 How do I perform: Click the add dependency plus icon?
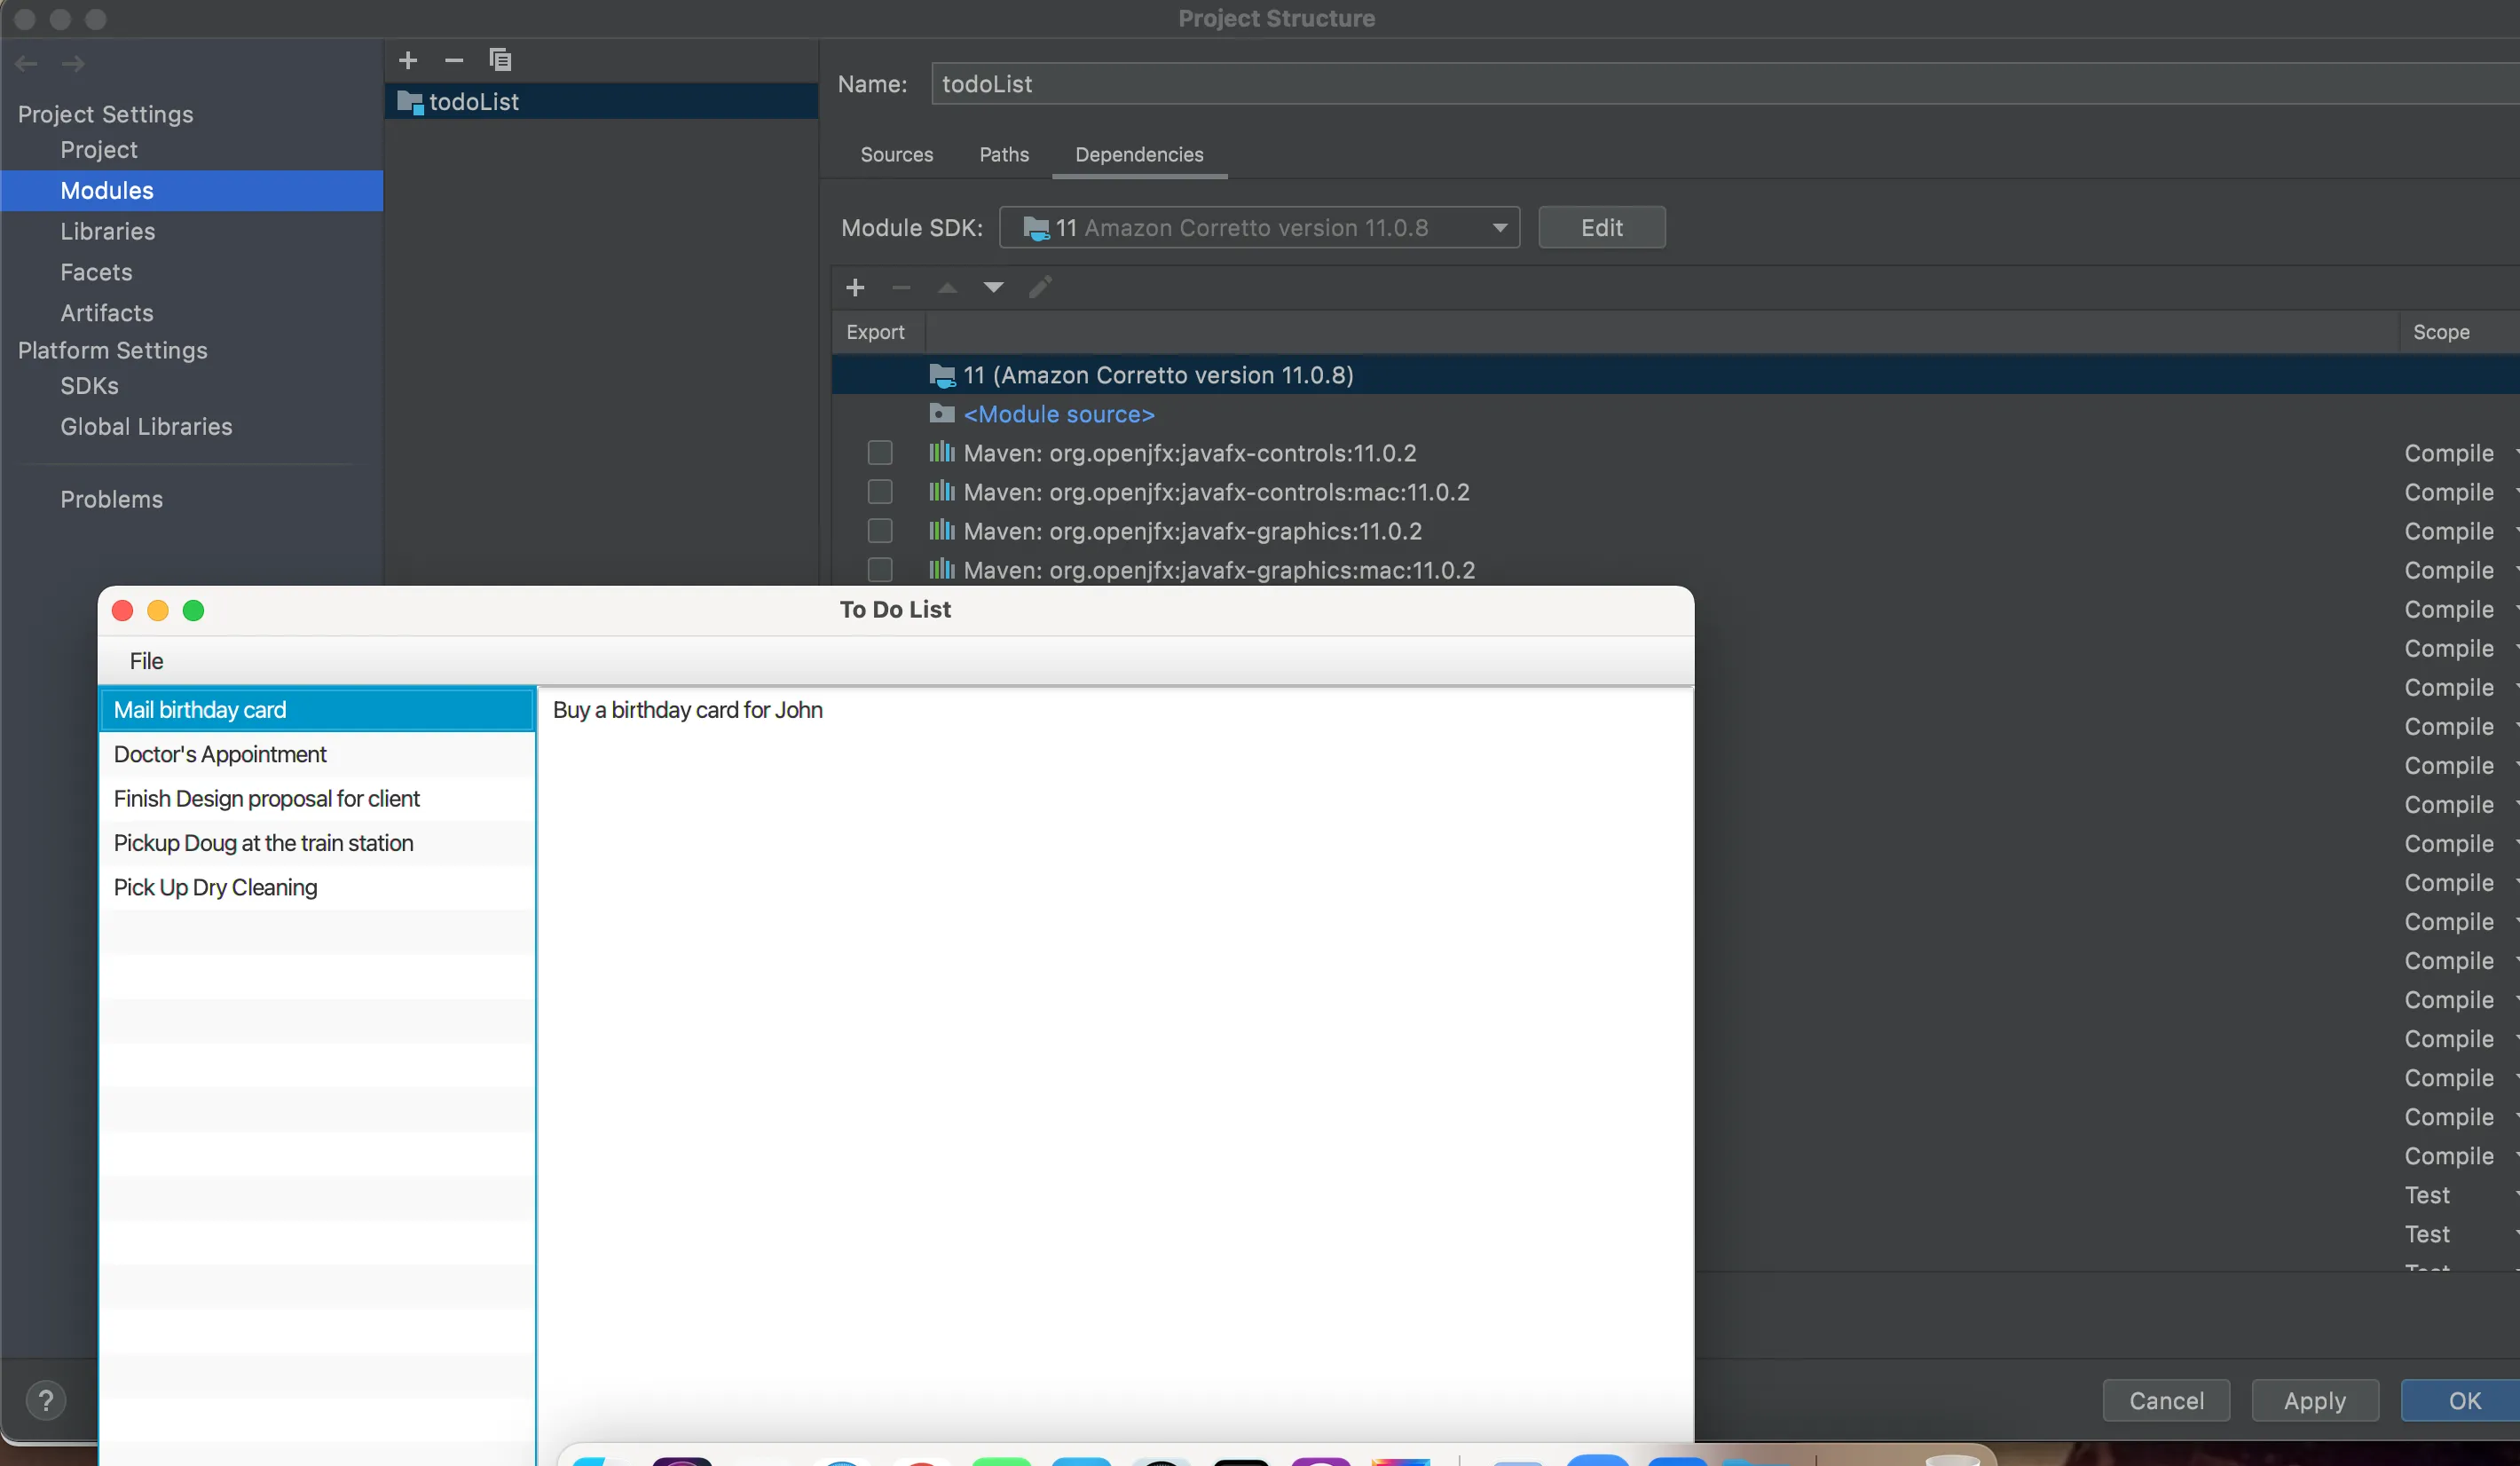855,288
